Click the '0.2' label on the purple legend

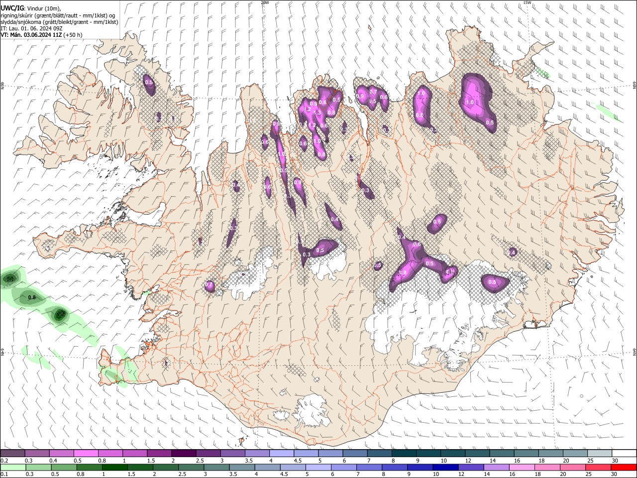tap(4, 461)
